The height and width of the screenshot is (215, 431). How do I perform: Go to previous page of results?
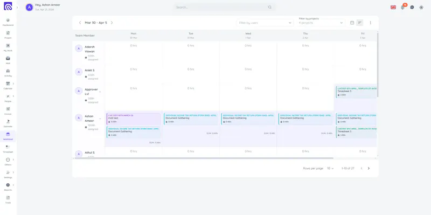pyautogui.click(x=362, y=168)
